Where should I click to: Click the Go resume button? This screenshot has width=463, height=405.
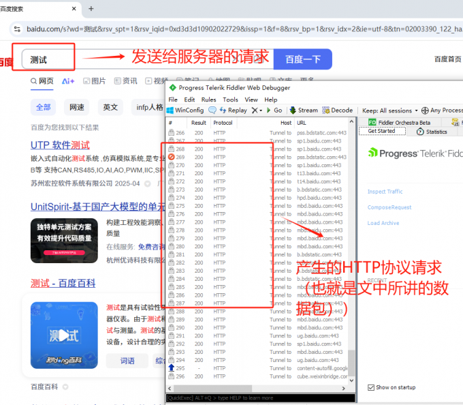click(274, 110)
